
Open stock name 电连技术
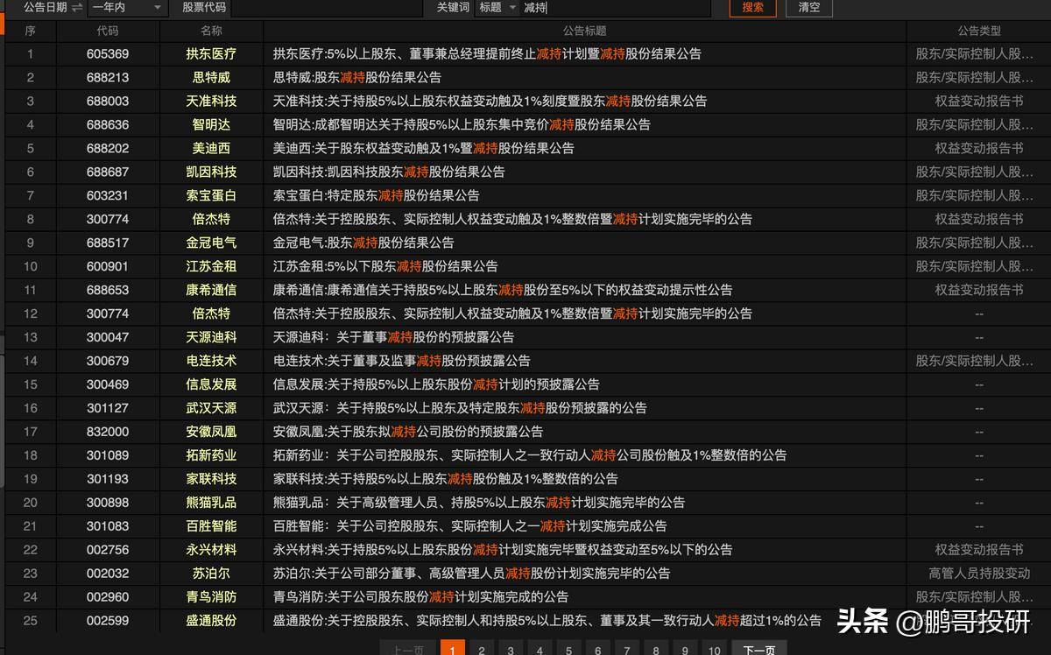point(211,361)
